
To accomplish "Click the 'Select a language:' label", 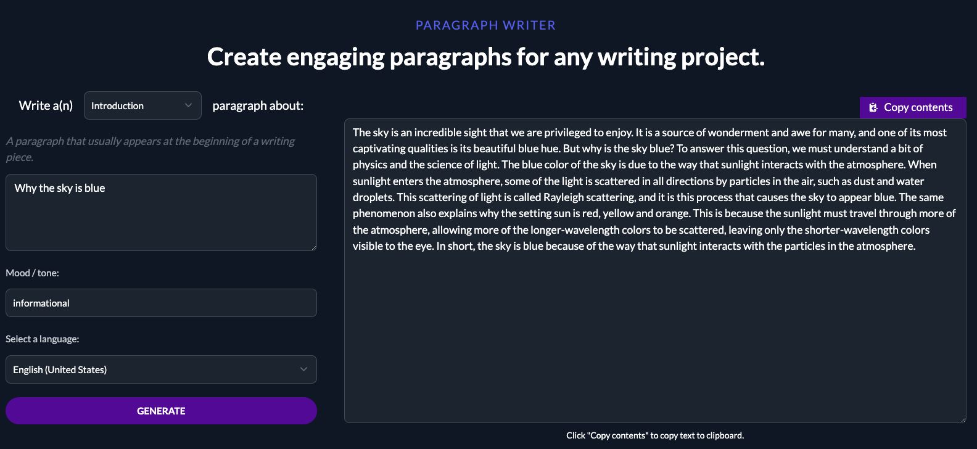I will tap(42, 339).
